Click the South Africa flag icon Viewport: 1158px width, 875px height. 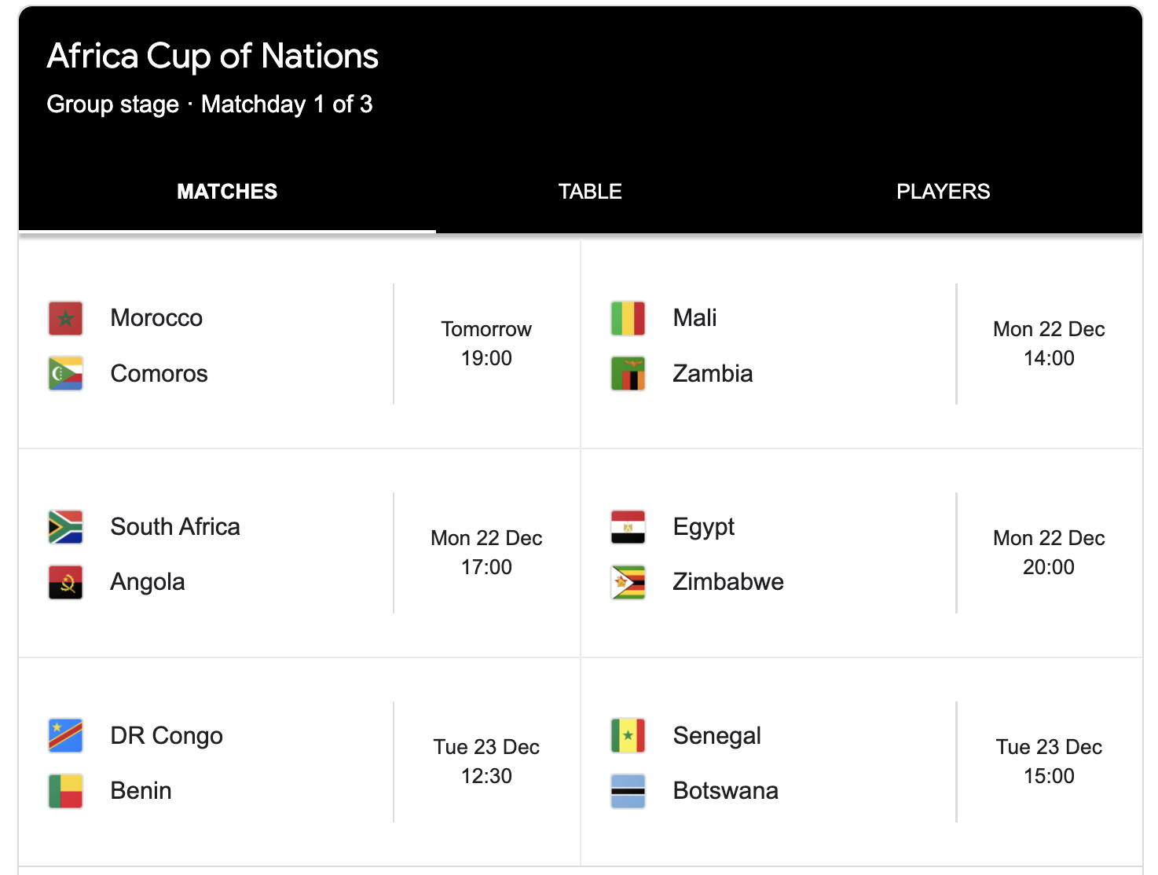[x=65, y=527]
